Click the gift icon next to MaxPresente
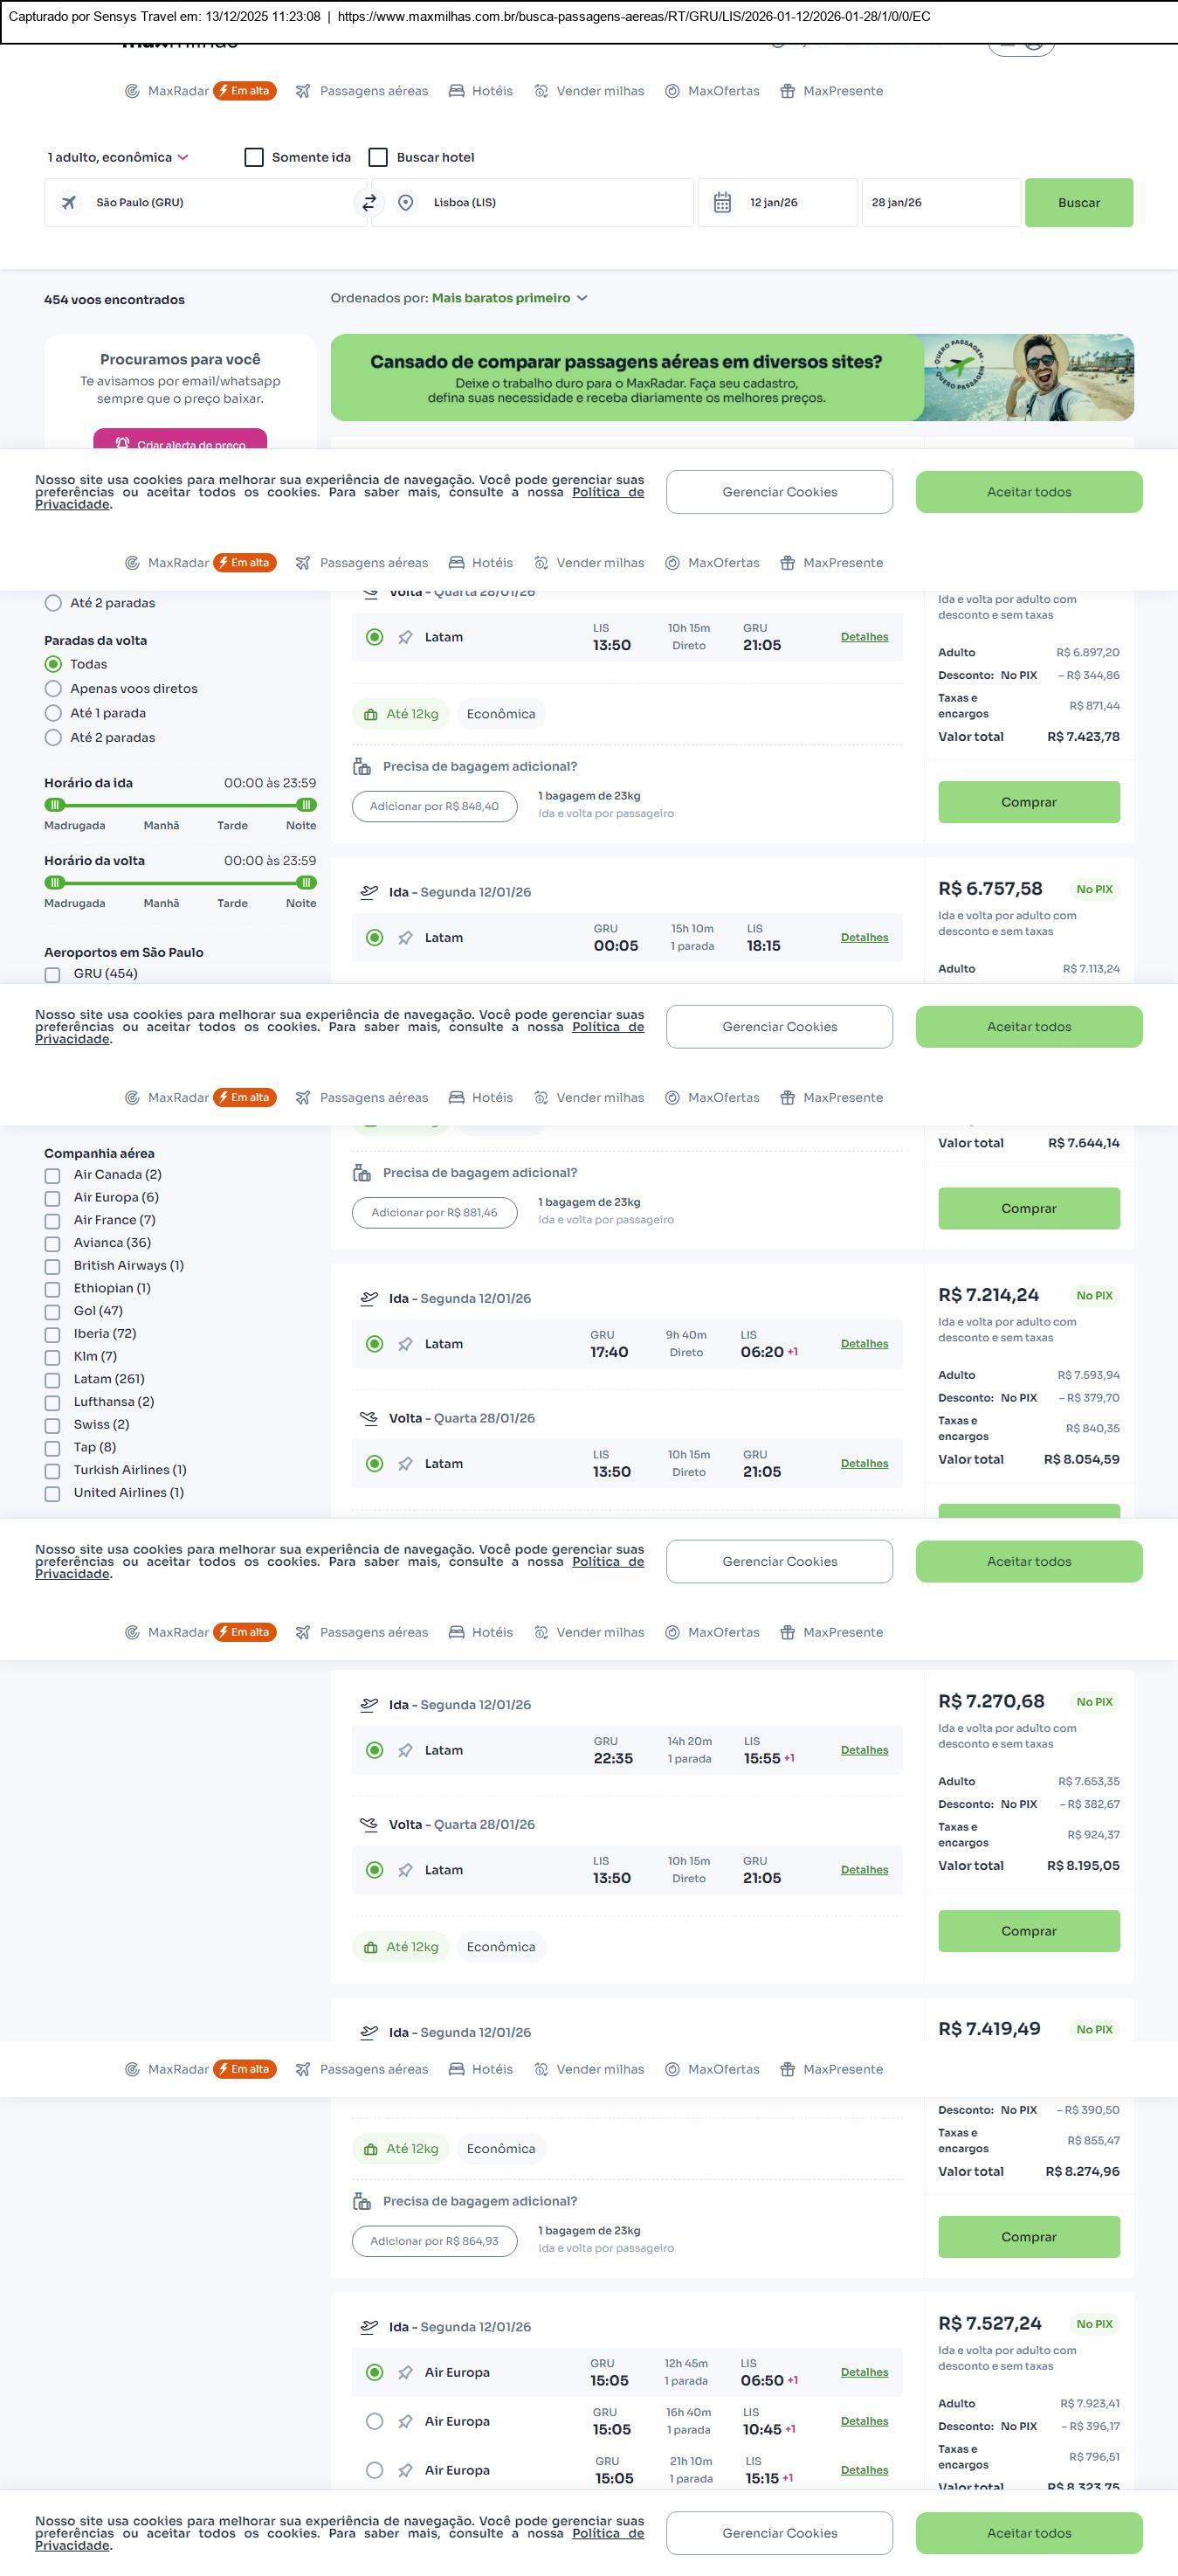 (788, 91)
